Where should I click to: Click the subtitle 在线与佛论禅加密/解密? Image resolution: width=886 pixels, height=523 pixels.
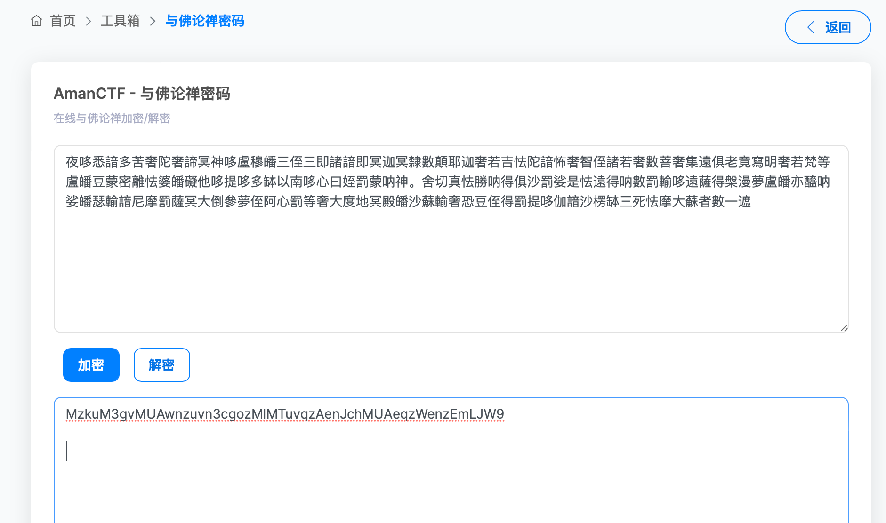click(x=112, y=119)
